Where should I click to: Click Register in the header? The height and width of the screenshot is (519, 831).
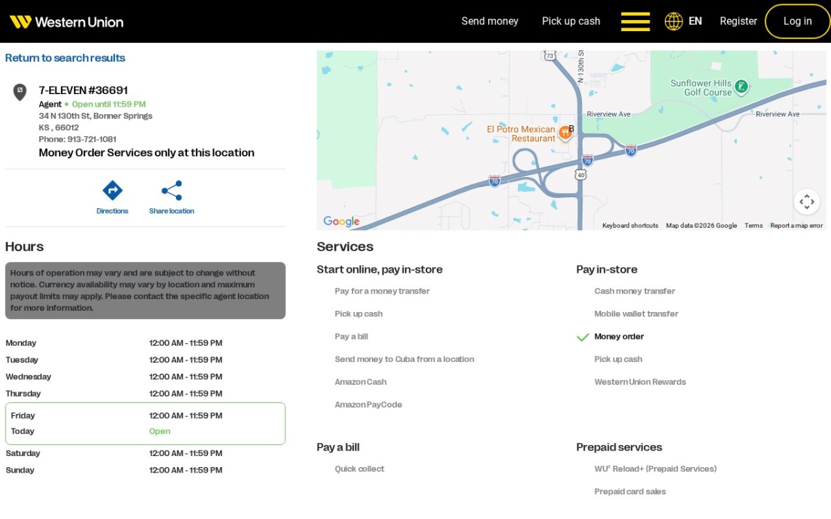(x=738, y=21)
